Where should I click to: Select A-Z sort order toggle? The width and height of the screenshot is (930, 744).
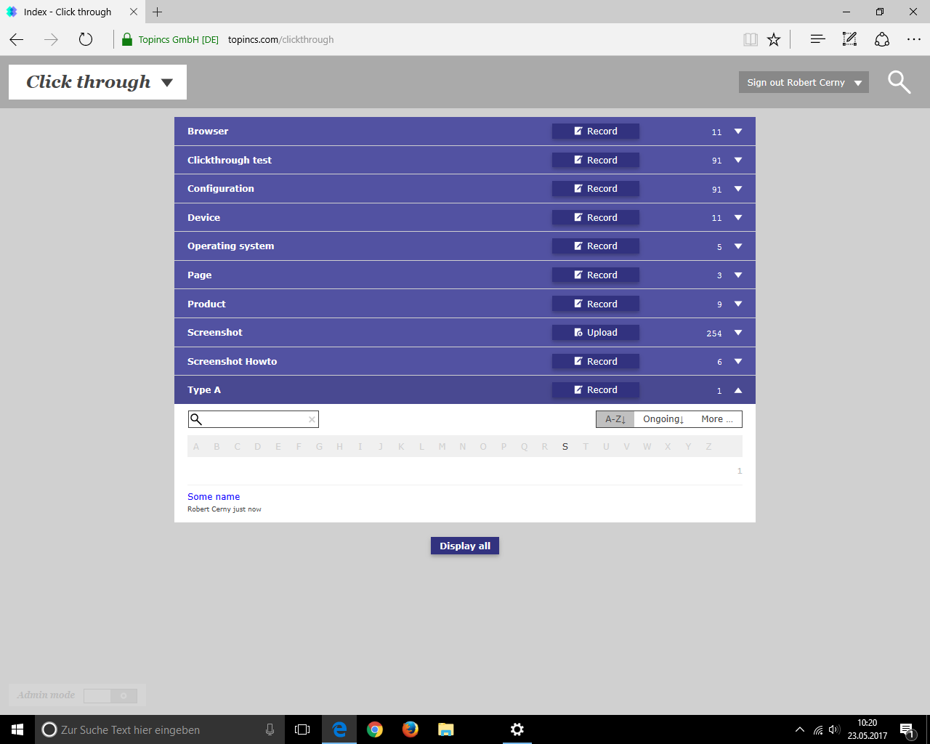pyautogui.click(x=615, y=419)
